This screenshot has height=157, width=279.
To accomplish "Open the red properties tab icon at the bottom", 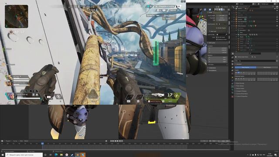I will pyautogui.click(x=232, y=96).
